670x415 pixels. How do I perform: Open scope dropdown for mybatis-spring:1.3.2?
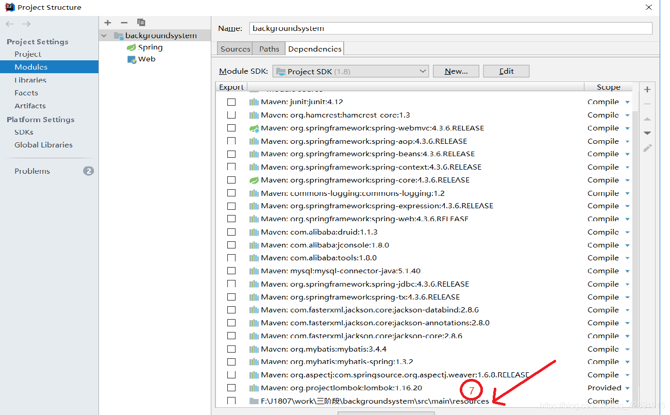tap(627, 362)
